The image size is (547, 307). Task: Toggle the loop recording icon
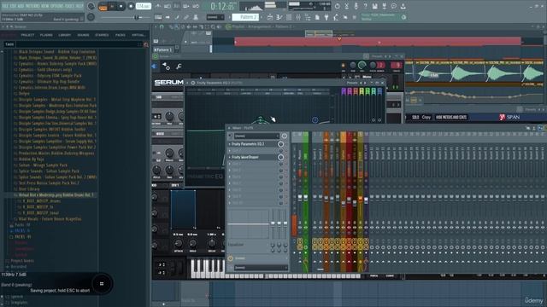coord(196,6)
